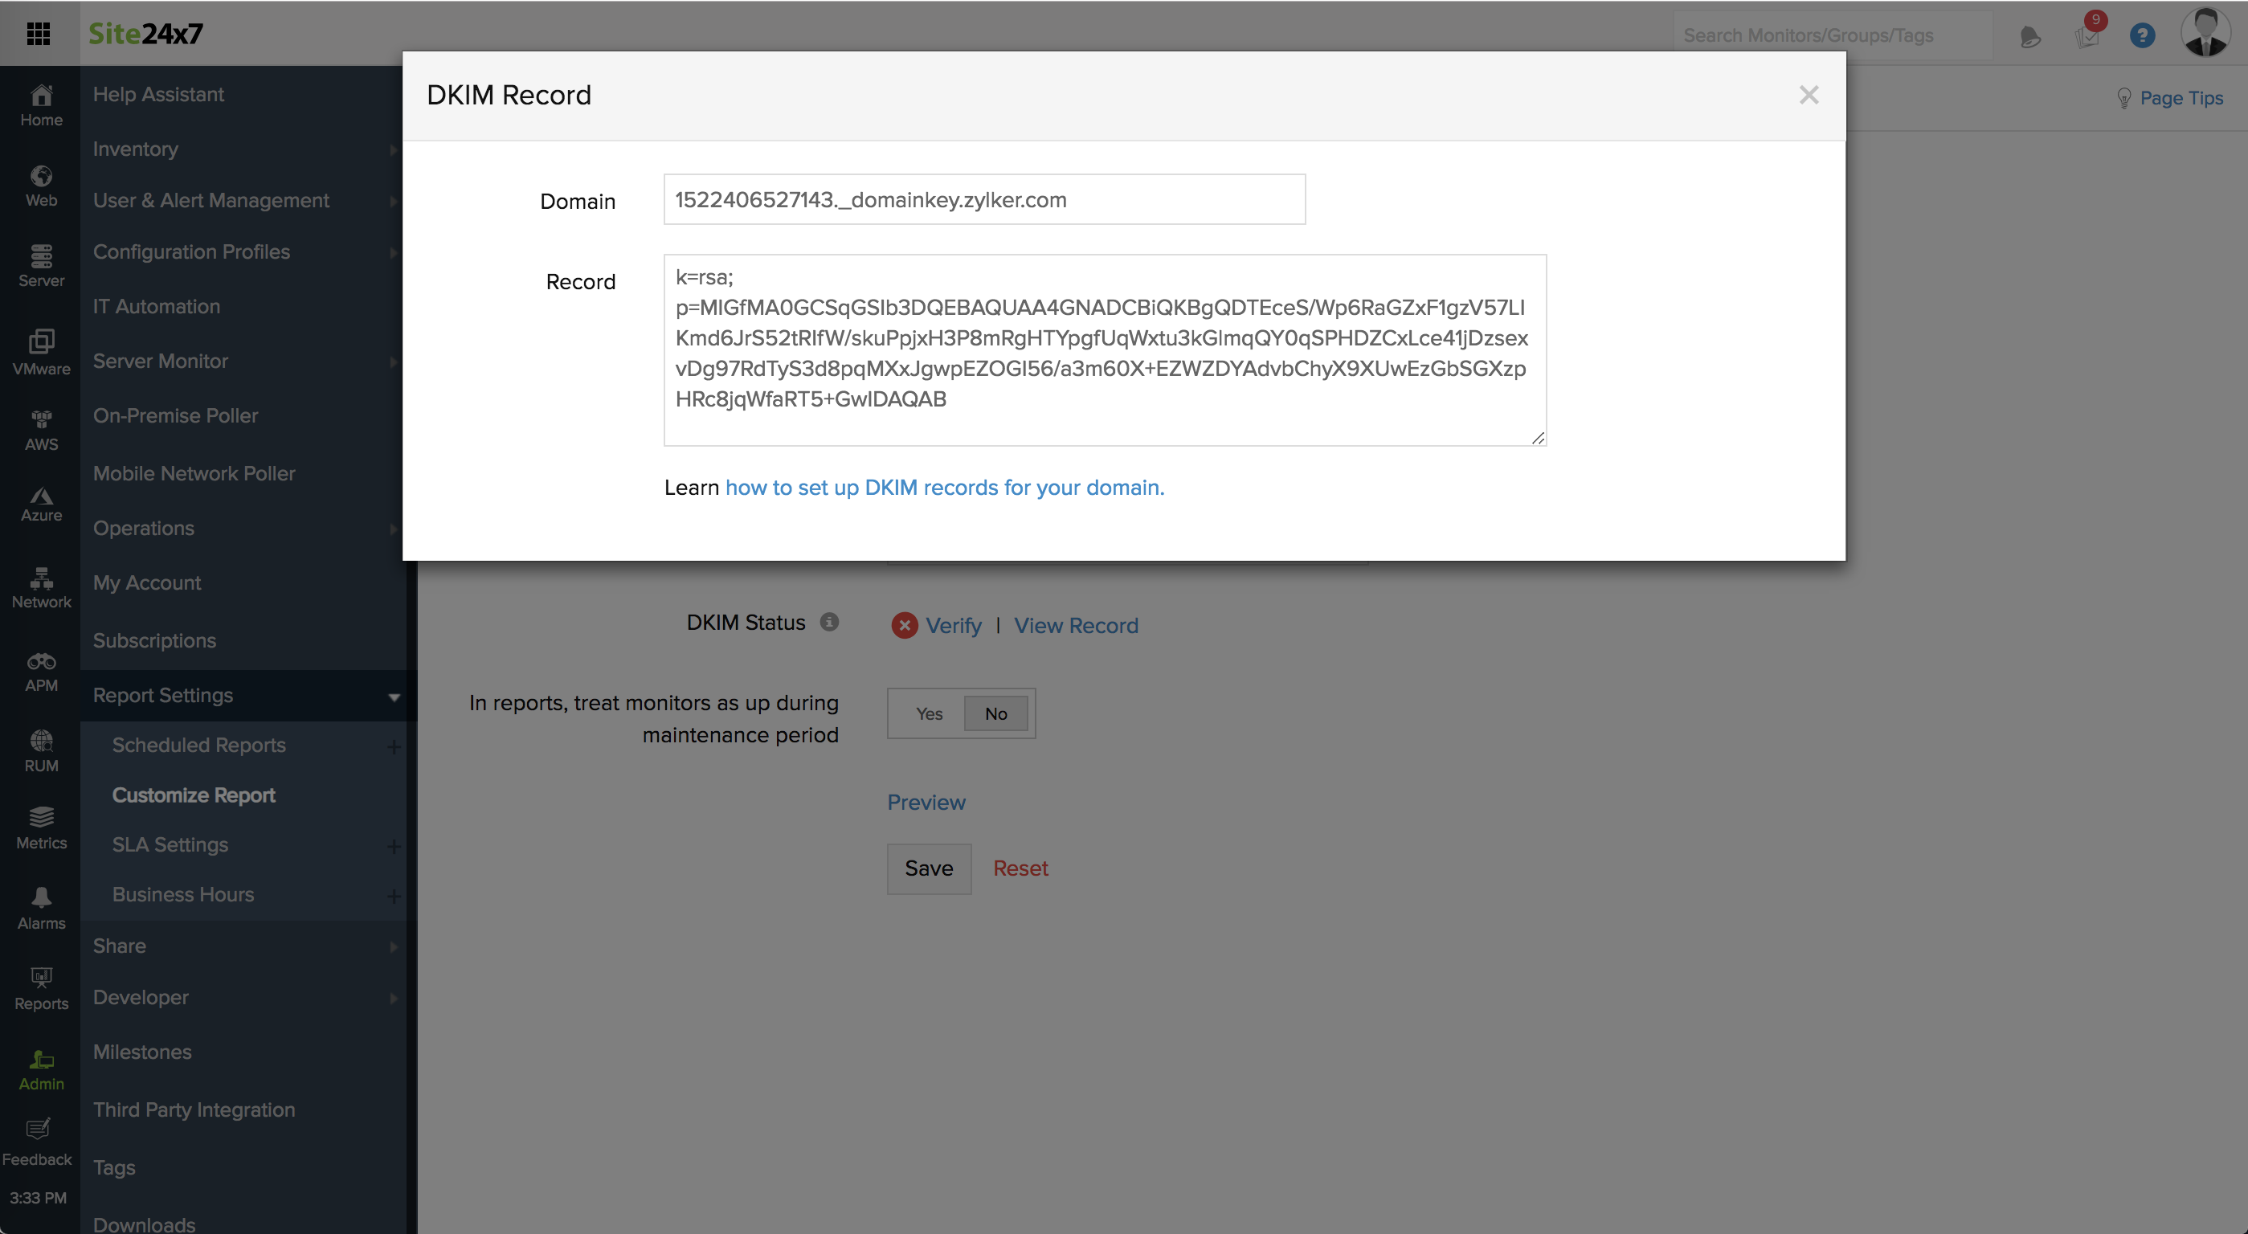Expand SLA Settings plus sign
This screenshot has height=1234, width=2248.
(x=394, y=846)
